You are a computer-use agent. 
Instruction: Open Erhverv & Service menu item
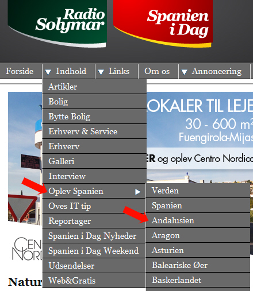coord(94,131)
